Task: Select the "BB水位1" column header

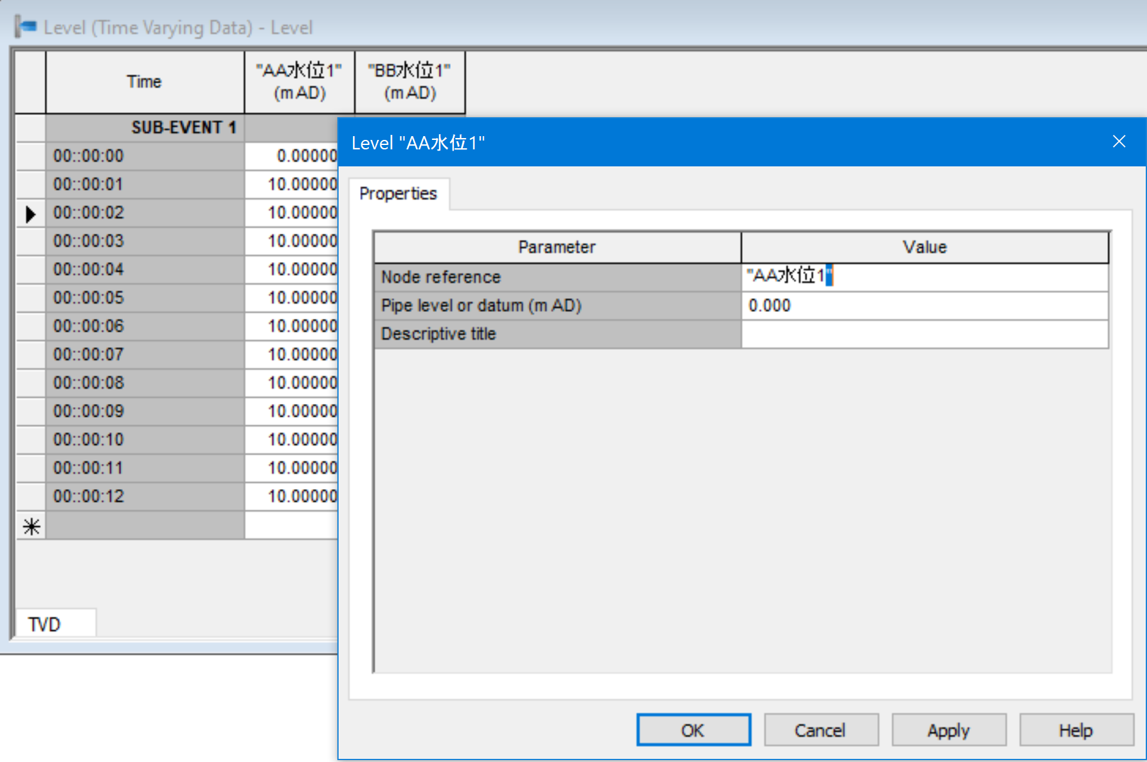Action: 409,81
